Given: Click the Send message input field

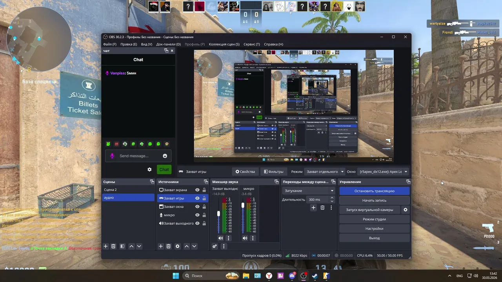Looking at the screenshot, I should tap(138, 156).
